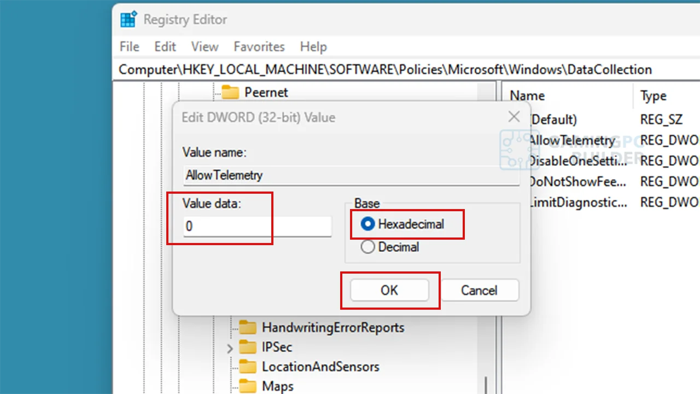Image resolution: width=700 pixels, height=394 pixels.
Task: Open the View menu
Action: click(x=205, y=47)
